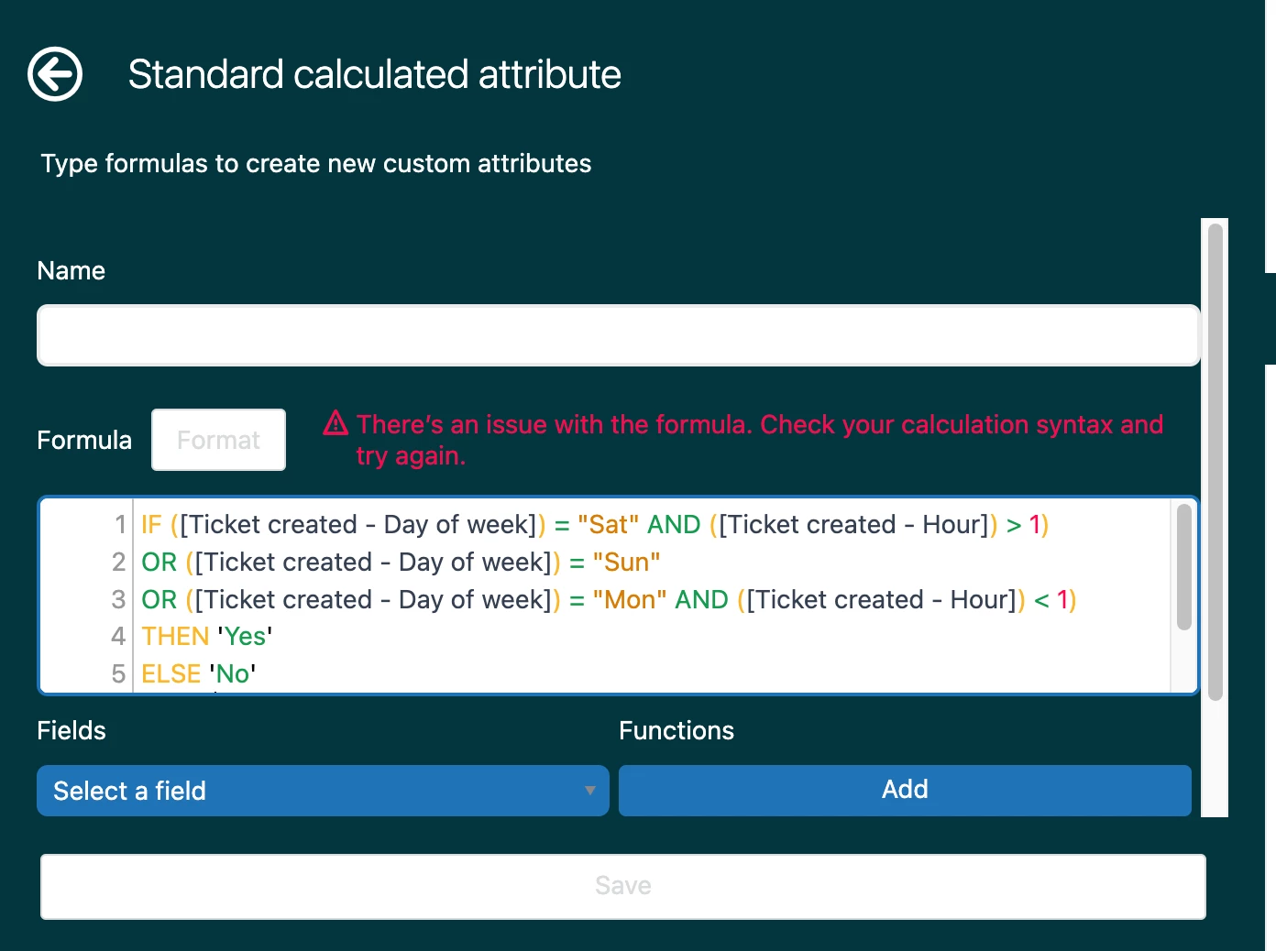Click the formula error message text
1276x951 pixels.
760,440
